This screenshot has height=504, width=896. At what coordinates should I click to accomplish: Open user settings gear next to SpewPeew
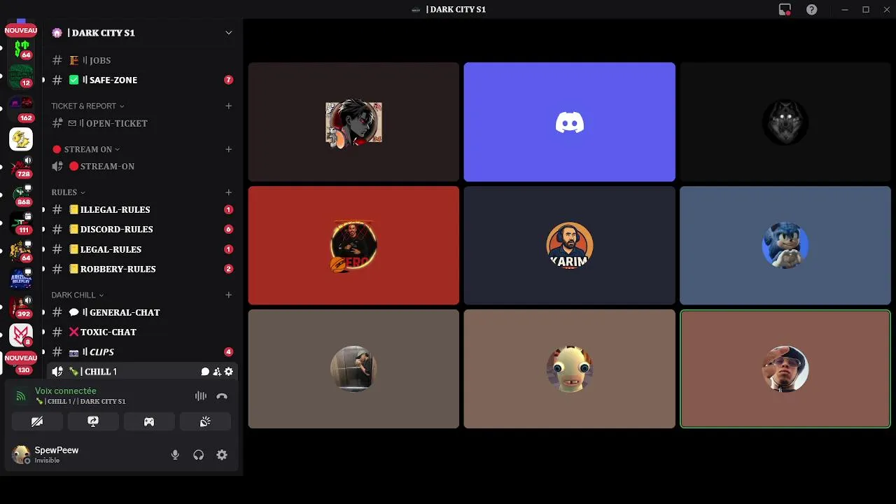pyautogui.click(x=222, y=455)
